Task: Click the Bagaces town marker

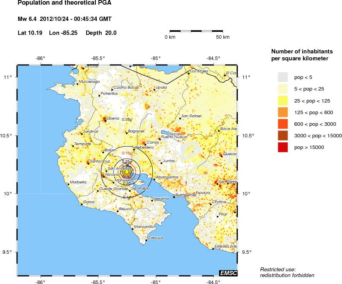Action: 126,133
